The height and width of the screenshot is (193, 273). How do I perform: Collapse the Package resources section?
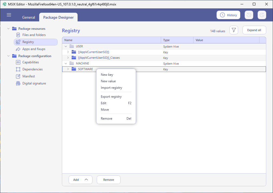tap(8, 29)
